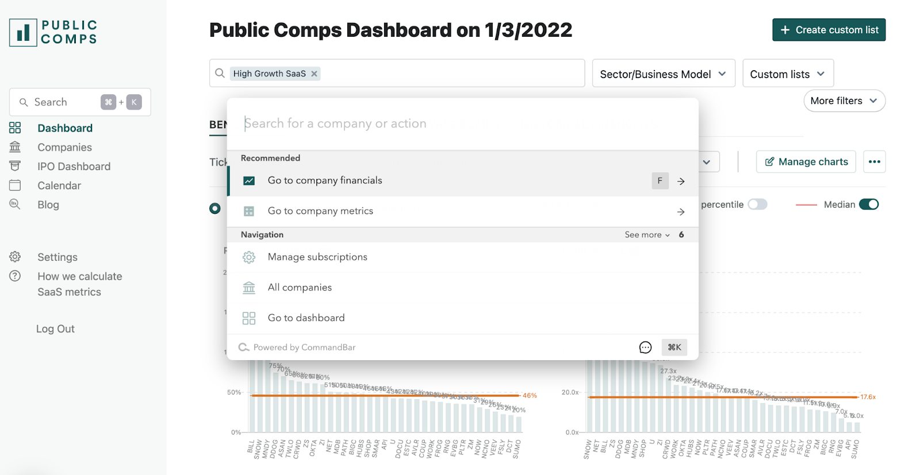This screenshot has width=920, height=475.
Task: Focus Search for a company or action field
Action: click(x=463, y=123)
